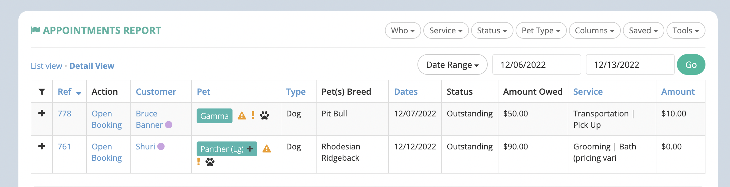730x187 pixels.
Task: Click purple dot next to Bruce Banner
Action: coord(169,125)
